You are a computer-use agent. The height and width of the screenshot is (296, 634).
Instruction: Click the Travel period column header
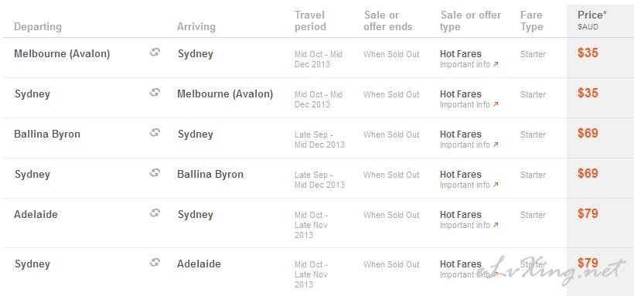[310, 21]
